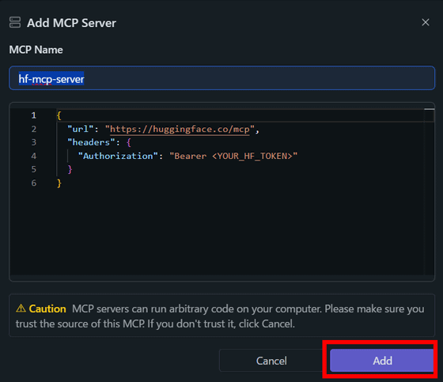
Task: Click the closing pink brace on line 5
Action: pyautogui.click(x=70, y=169)
